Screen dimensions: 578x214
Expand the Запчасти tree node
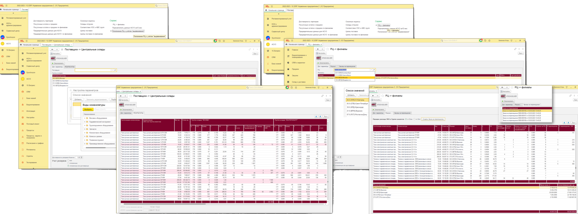(x=85, y=129)
